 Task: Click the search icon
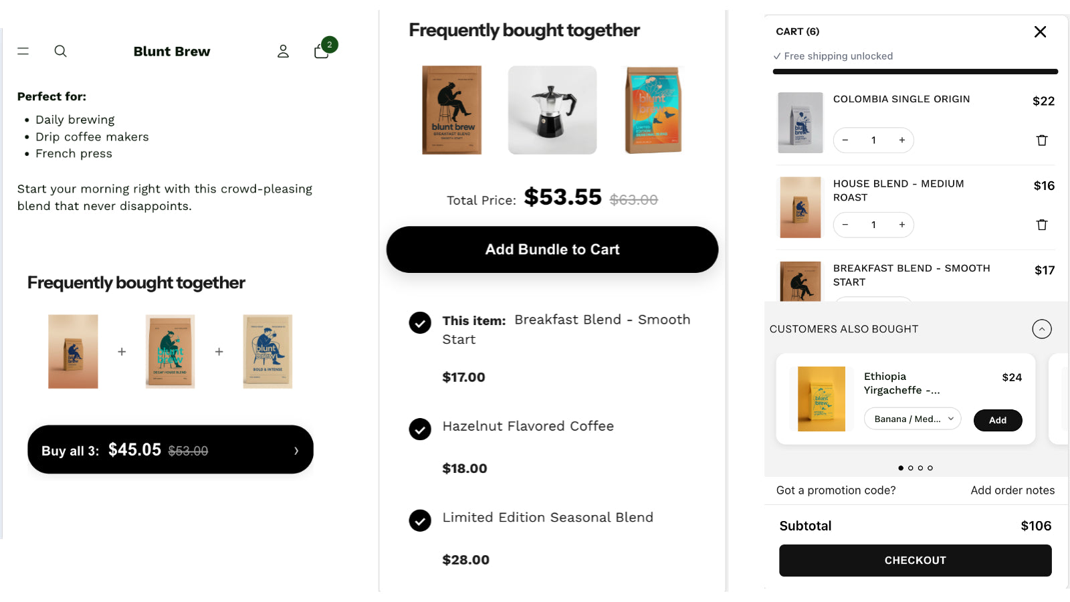coord(60,51)
